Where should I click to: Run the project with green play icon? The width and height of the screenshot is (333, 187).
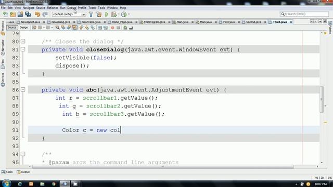pyautogui.click(x=107, y=14)
